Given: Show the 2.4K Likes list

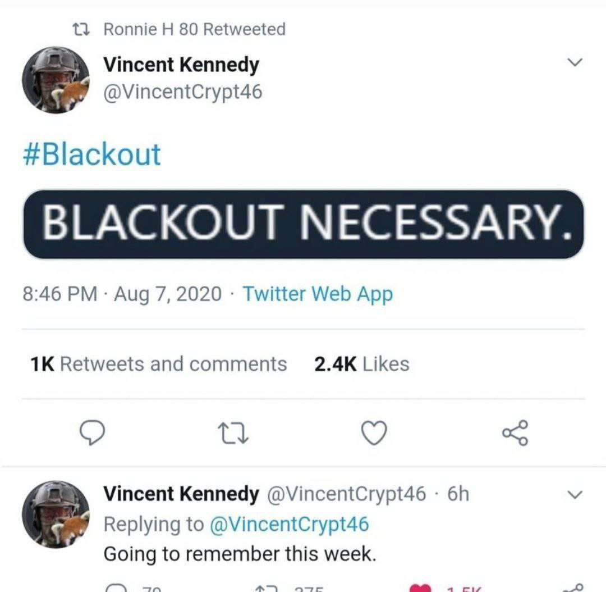Looking at the screenshot, I should [361, 364].
